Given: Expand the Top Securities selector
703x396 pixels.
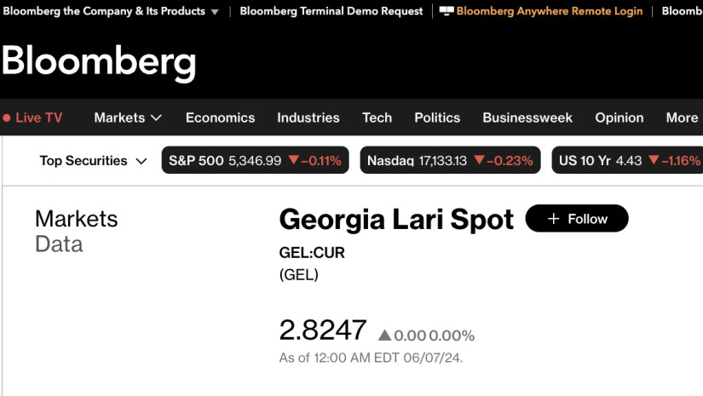Looking at the screenshot, I should coord(93,160).
